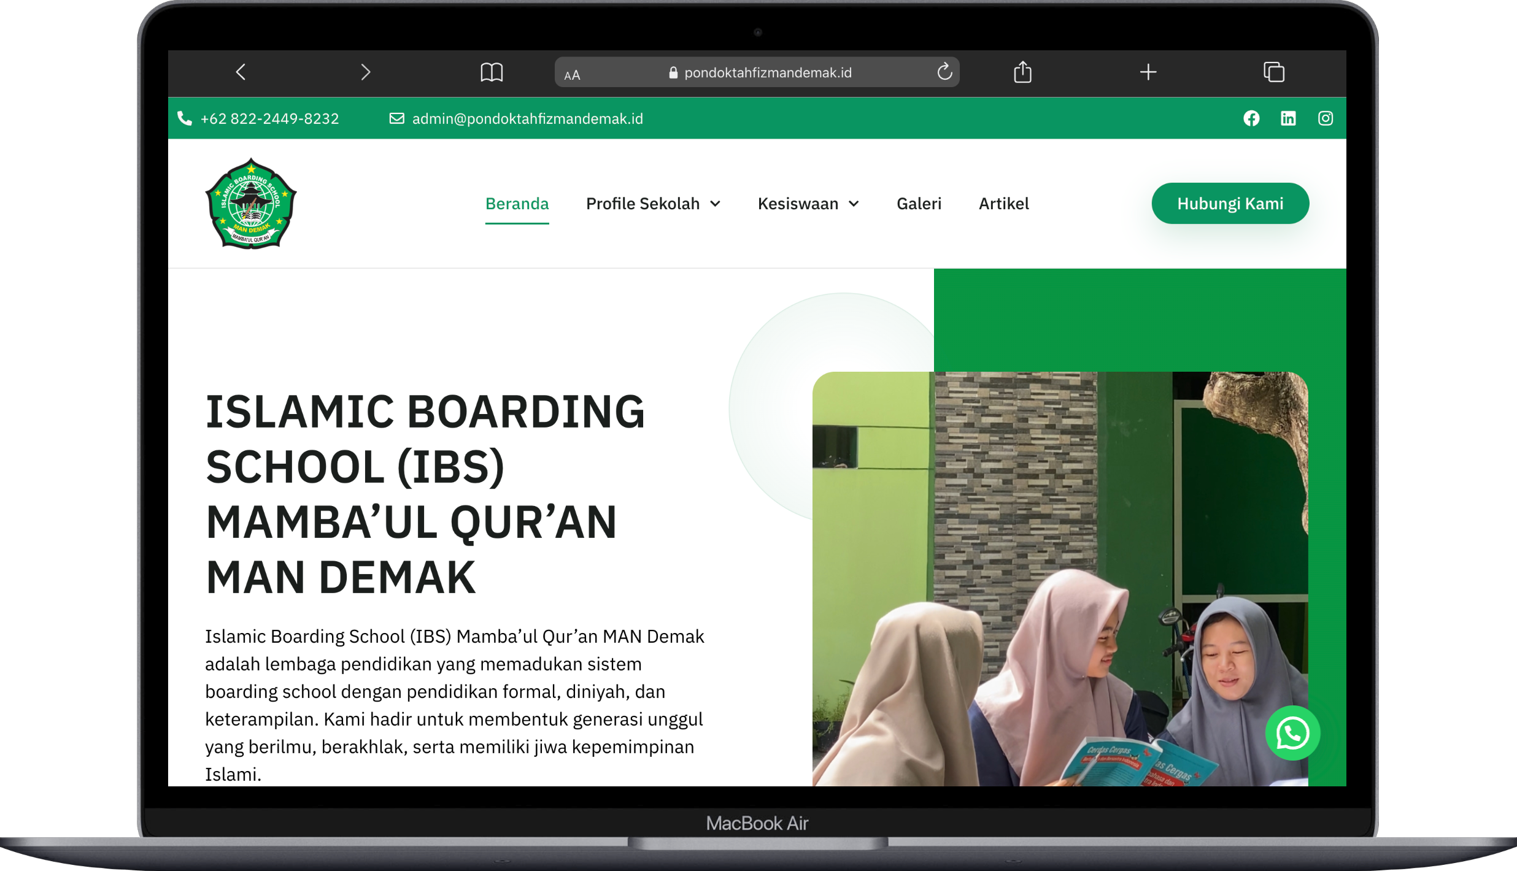This screenshot has width=1517, height=871.
Task: Click the admin email address link
Action: tap(527, 119)
